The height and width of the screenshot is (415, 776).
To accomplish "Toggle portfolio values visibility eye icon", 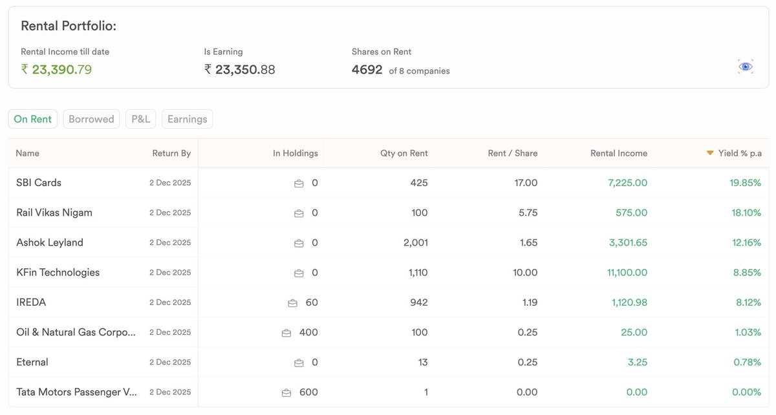I will pyautogui.click(x=746, y=67).
